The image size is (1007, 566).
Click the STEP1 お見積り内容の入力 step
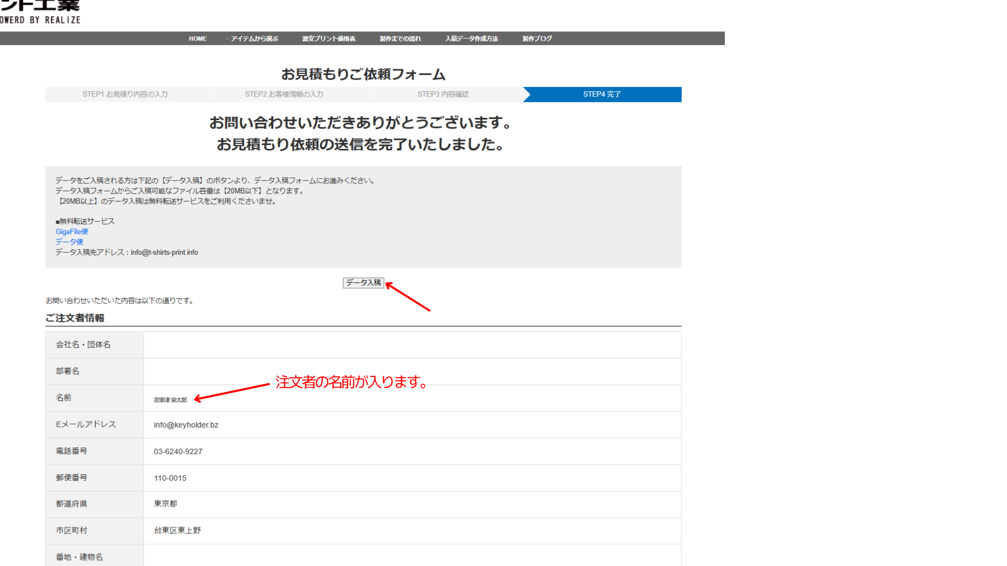[x=125, y=94]
